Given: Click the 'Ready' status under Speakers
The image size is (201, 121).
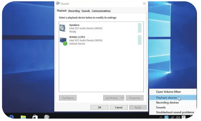Looking at the screenshot, I should click(x=73, y=32).
